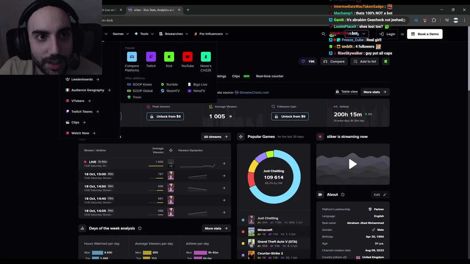
Task: Open SteamTV platform
Action: click(170, 91)
